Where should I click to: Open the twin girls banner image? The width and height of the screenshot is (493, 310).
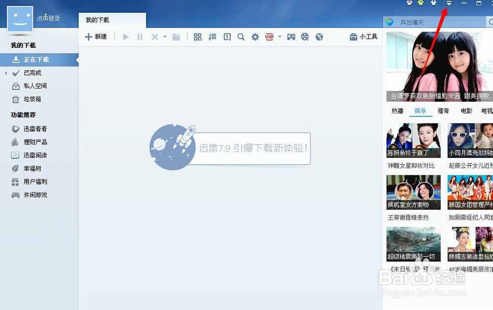pyautogui.click(x=440, y=67)
